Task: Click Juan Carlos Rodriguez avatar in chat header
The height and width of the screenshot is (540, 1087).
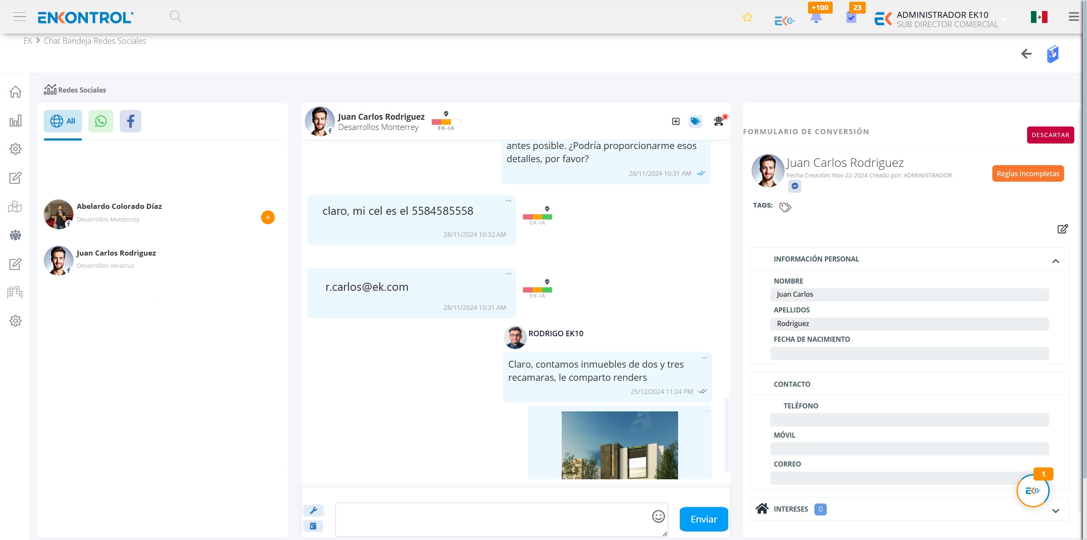Action: [320, 121]
